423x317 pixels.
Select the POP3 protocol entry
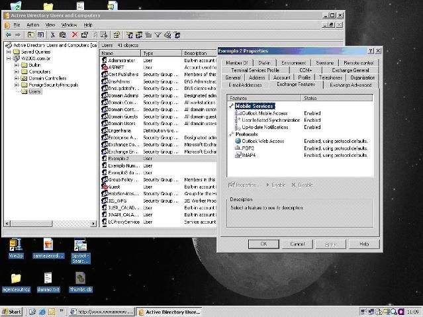click(248, 148)
